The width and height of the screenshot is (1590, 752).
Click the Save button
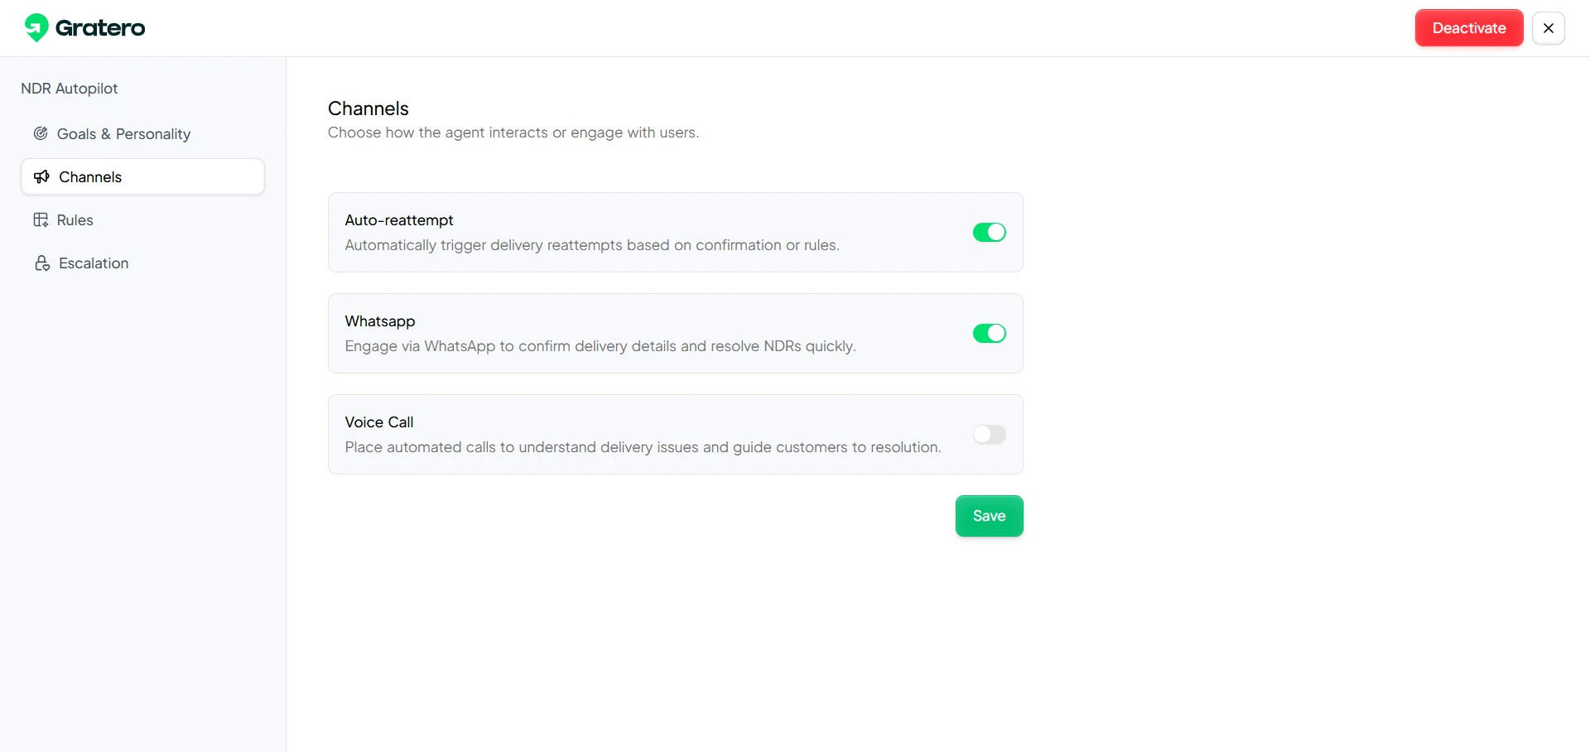[x=989, y=515]
